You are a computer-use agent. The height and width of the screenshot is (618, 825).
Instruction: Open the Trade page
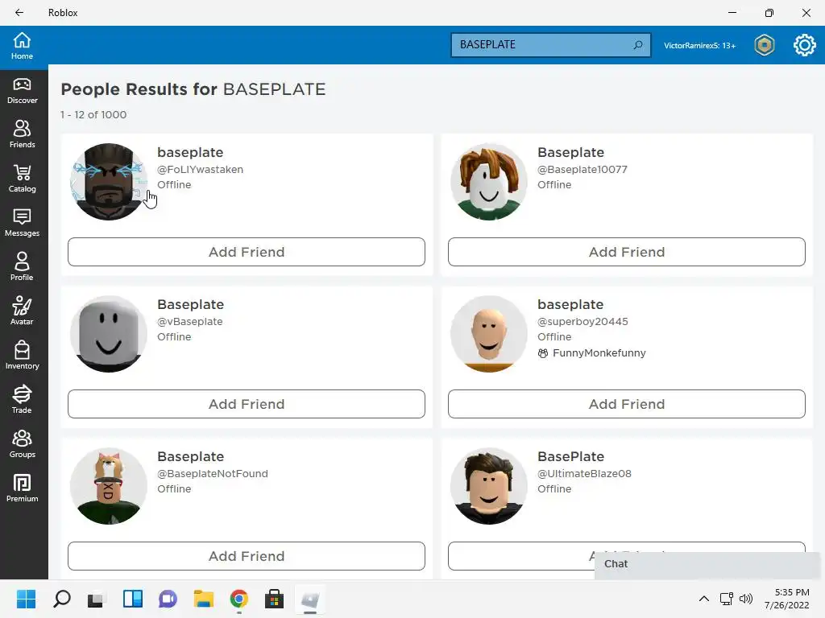click(22, 399)
